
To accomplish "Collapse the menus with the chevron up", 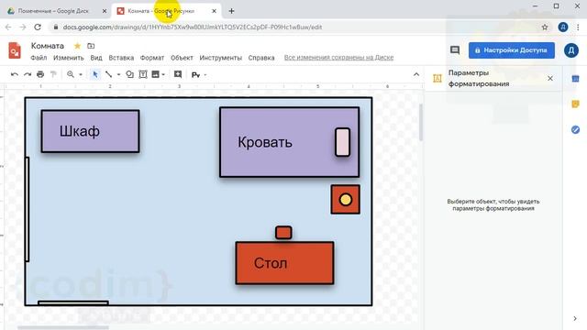I will 416,74.
